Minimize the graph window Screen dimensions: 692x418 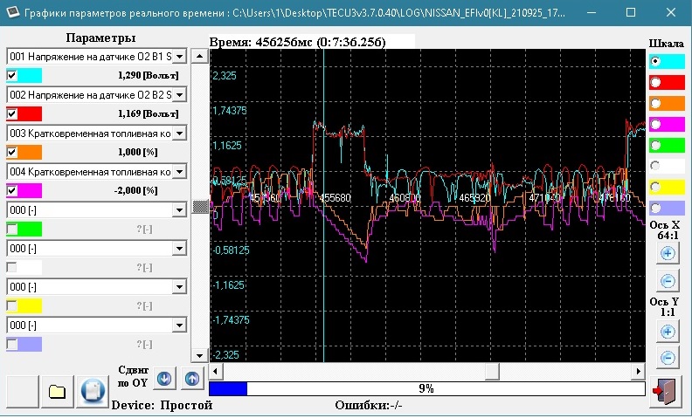pyautogui.click(x=592, y=12)
